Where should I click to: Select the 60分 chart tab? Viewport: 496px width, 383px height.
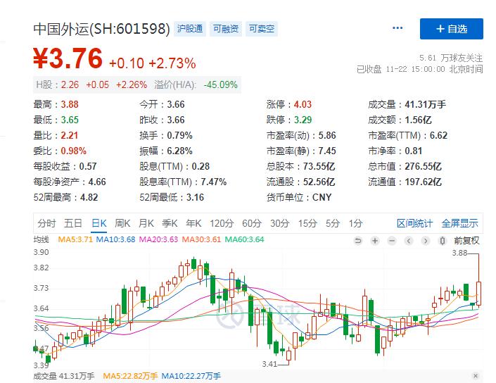[251, 223]
